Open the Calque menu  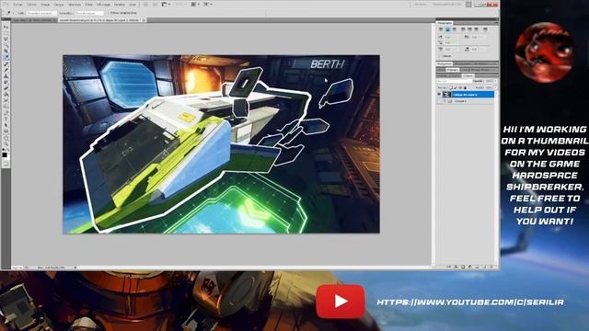tap(59, 4)
